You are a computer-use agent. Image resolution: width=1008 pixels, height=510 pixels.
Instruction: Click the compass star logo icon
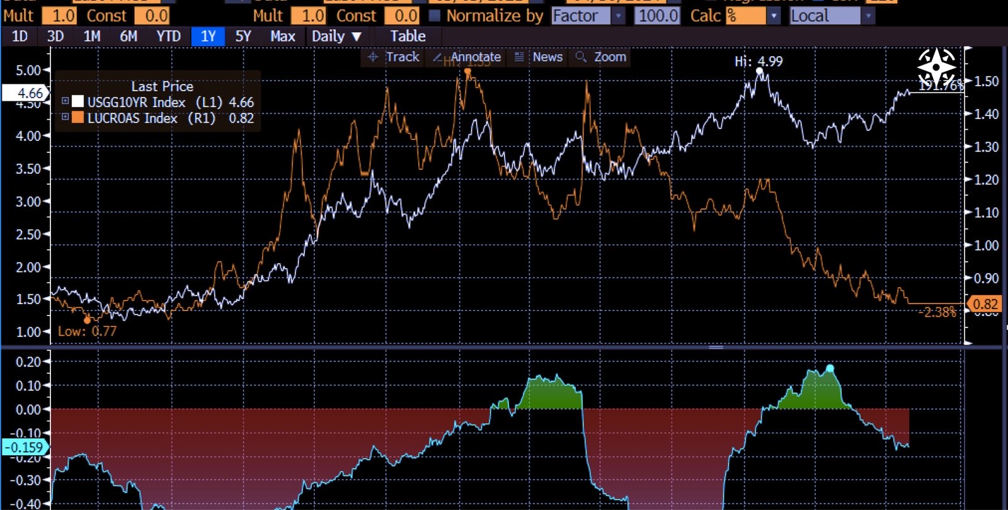pos(937,67)
